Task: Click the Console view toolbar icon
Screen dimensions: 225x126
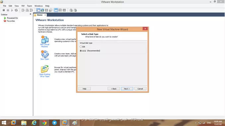Action: coord(64,10)
